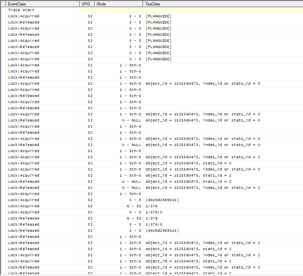Click 1:378 text in the Lock:Acquired row
Image resolution: width=303 pixels, height=276 pixels.
click(151, 206)
